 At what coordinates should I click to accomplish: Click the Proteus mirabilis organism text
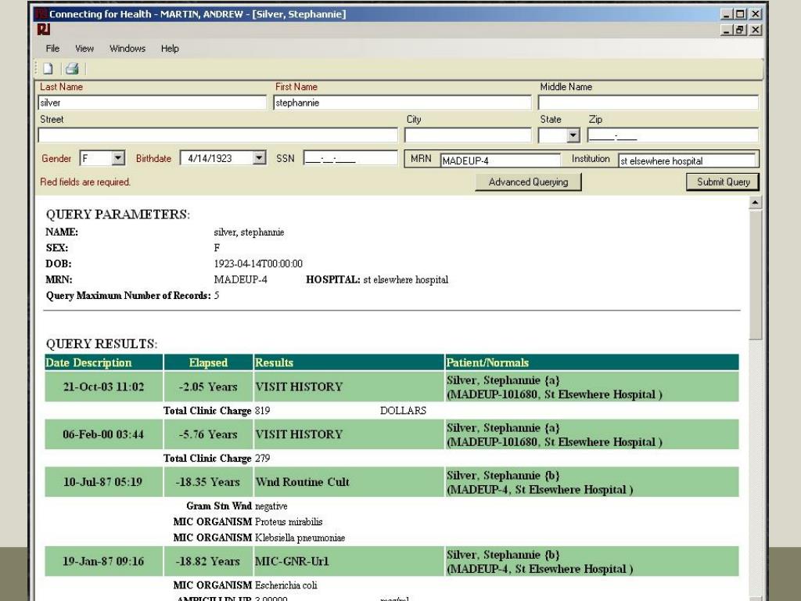pos(289,522)
